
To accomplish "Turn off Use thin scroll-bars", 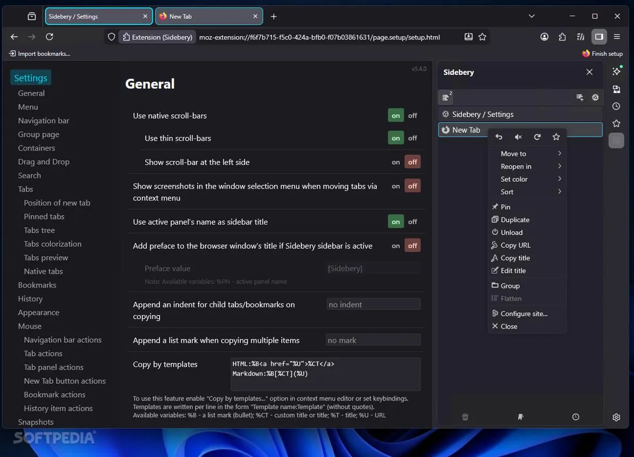I will click(412, 138).
